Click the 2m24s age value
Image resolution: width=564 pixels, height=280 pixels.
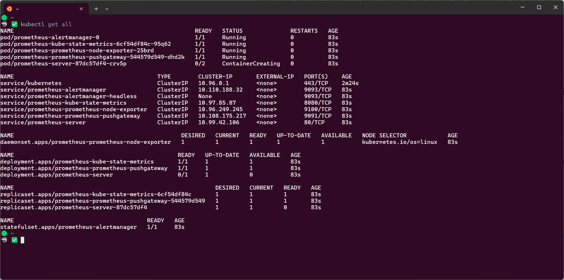(x=350, y=83)
